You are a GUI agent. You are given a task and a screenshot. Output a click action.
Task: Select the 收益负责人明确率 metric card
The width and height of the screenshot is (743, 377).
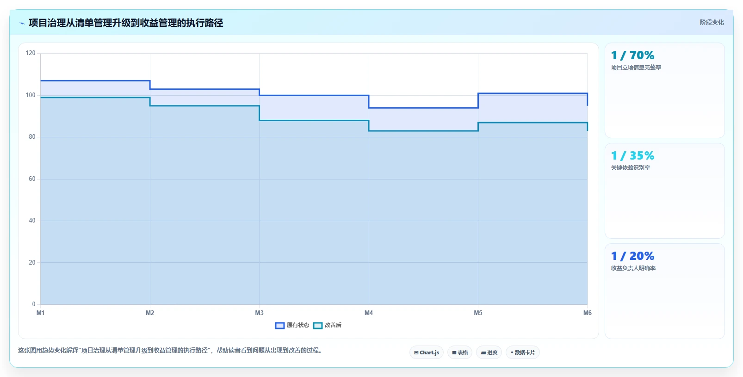click(x=664, y=291)
